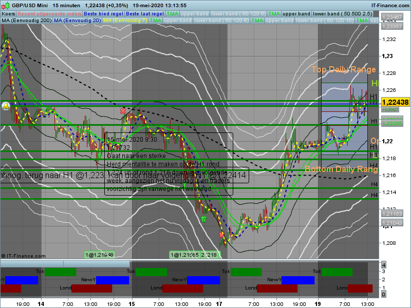This screenshot has height=308, width=411.
Task: Click the scale button labeled 0
Action: click(x=383, y=294)
